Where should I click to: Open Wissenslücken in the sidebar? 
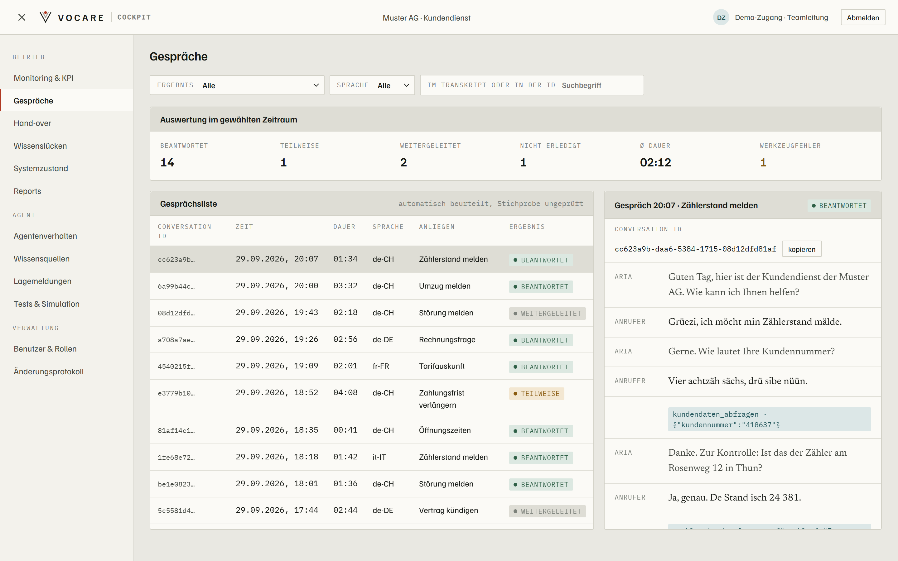(67, 146)
